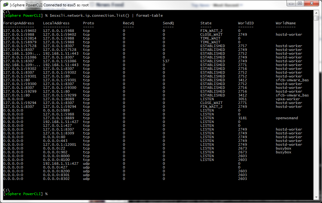This screenshot has width=322, height=203.
Task: Click busybox in the 0.0.0.0:902 row
Action: point(283,152)
